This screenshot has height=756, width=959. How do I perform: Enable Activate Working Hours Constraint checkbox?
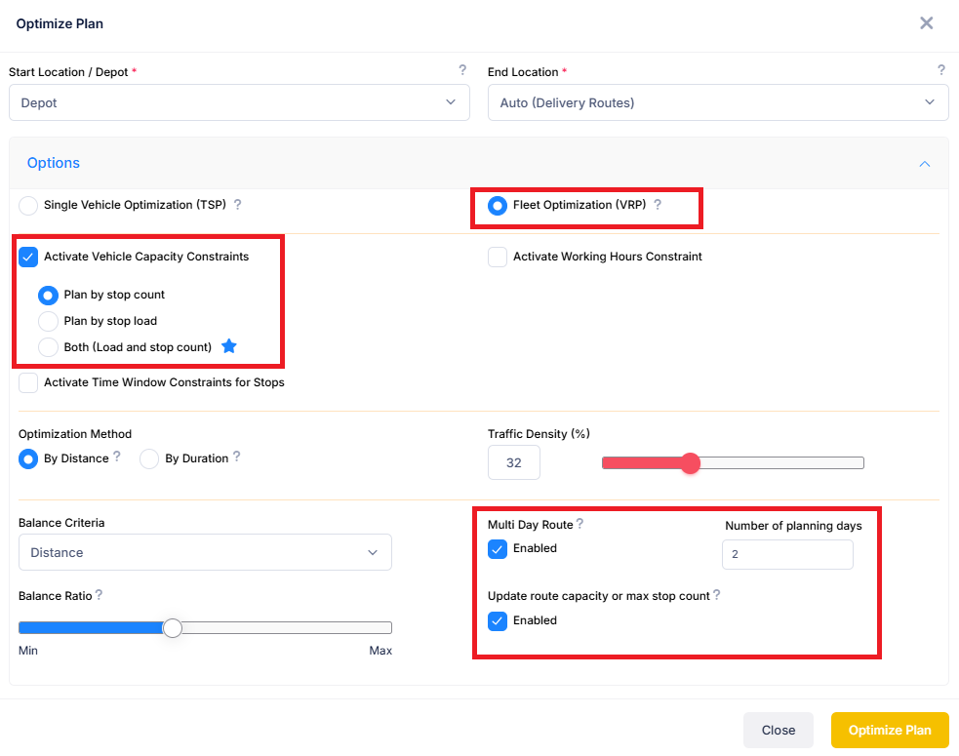click(498, 257)
